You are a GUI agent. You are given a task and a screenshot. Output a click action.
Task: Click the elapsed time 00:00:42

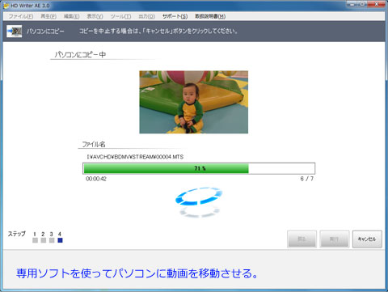96,179
